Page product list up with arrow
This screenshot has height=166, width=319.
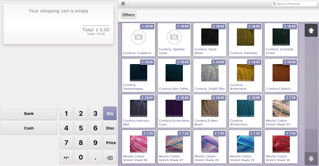coord(311,30)
